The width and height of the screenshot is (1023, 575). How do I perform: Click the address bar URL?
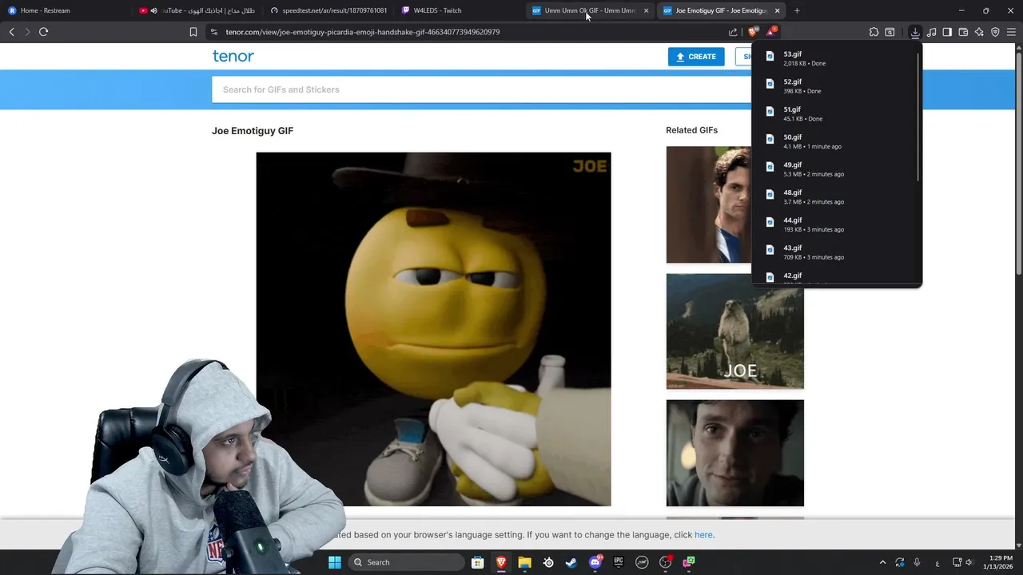pyautogui.click(x=363, y=32)
